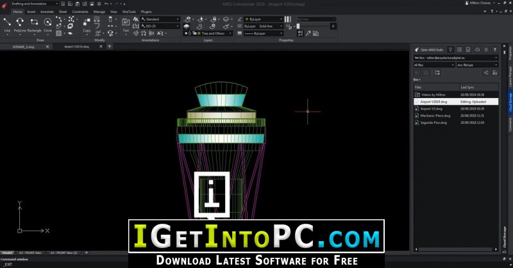Open the Box account dropdown
This screenshot has height=268, width=513.
pos(456,58)
